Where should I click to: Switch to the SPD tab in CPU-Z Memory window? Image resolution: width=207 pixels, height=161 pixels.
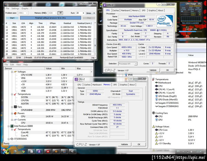pos(115,85)
